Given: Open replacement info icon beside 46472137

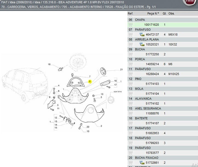Looking at the screenshot, I should 142,34.
